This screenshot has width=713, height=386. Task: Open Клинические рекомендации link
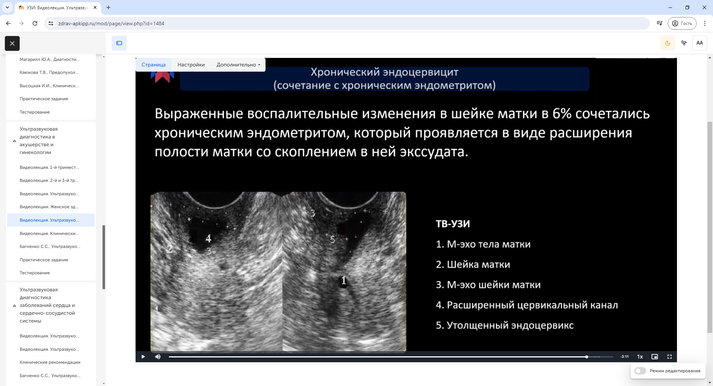[50, 362]
